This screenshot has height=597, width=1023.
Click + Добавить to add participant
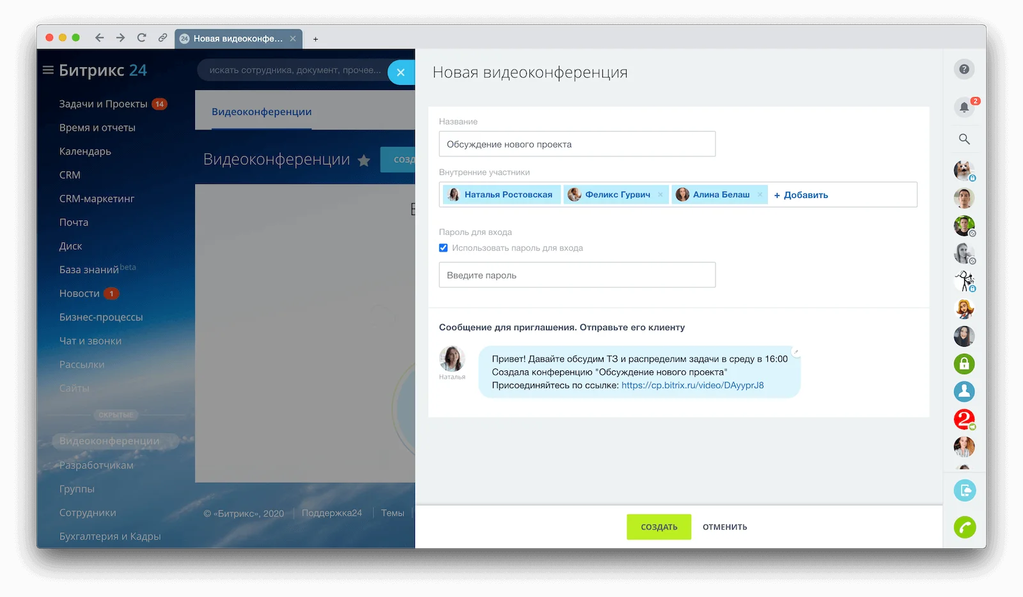[x=801, y=195]
